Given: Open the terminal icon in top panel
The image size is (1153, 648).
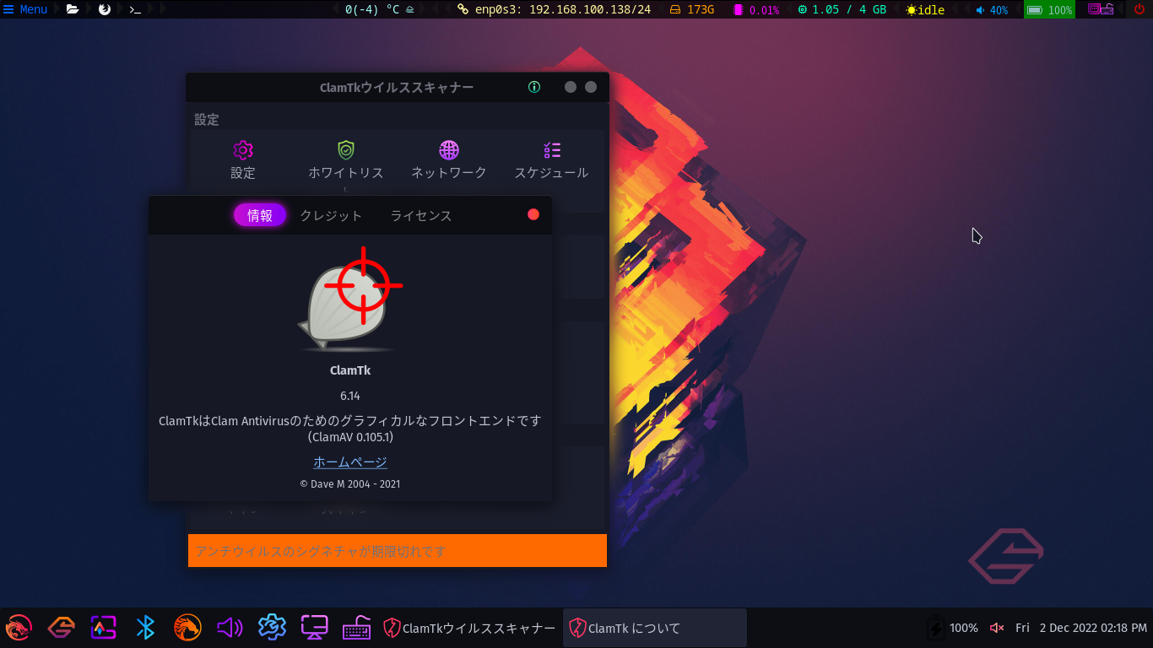Looking at the screenshot, I should coord(135,9).
